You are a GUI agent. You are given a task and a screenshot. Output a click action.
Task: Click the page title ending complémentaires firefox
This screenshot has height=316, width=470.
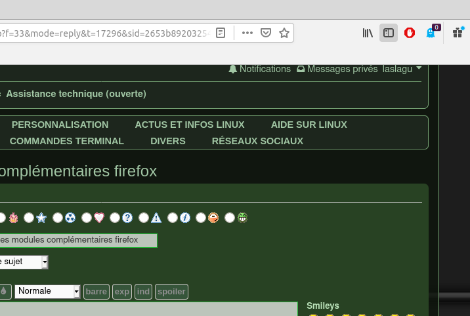pos(78,171)
